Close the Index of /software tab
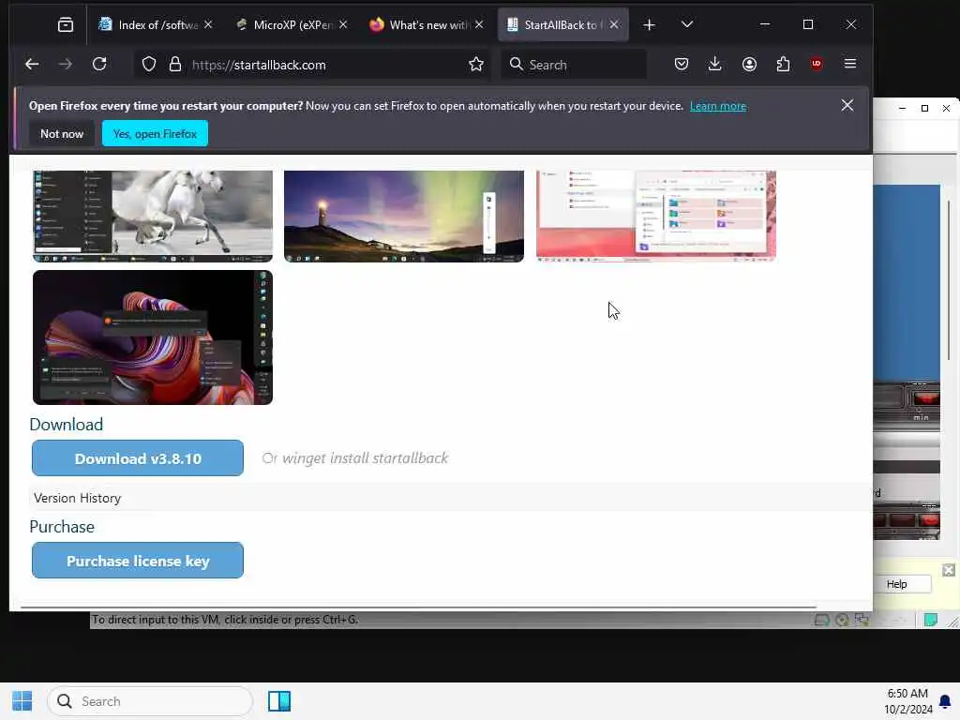 tap(208, 24)
